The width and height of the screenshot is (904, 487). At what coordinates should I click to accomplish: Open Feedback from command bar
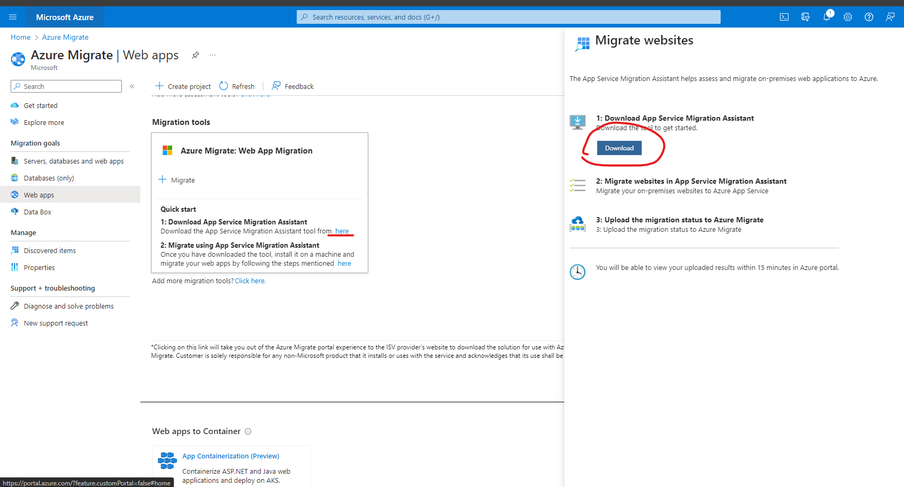coord(293,86)
